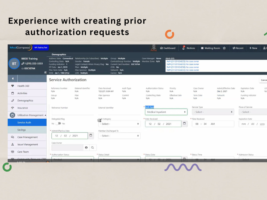Click the Health 360 heart icon
Viewport: 267px width, 200px height.
pyautogui.click(x=13, y=86)
